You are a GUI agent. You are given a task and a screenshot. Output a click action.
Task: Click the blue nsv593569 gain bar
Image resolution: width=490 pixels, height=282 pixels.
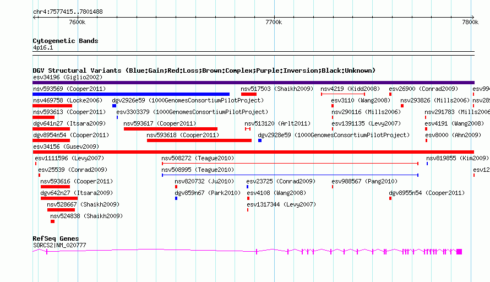coord(131,94)
